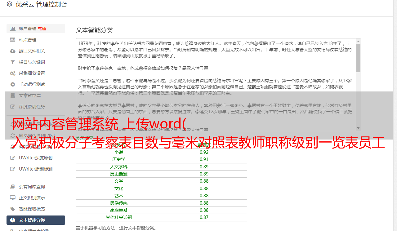Screen dimensions: 397x231
Task: Click the book icon for 公有词库查询
Action: pyautogui.click(x=13, y=187)
